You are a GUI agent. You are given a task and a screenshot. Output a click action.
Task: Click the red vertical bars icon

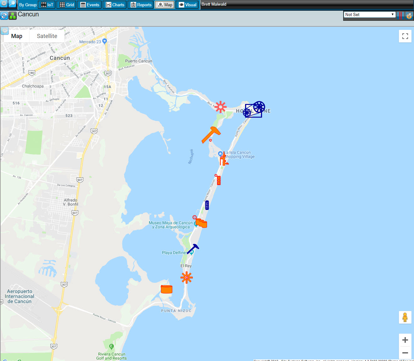click(400, 15)
